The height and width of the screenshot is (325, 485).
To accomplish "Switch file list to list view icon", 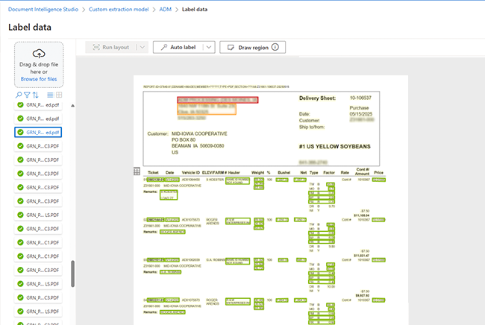I will pos(50,95).
